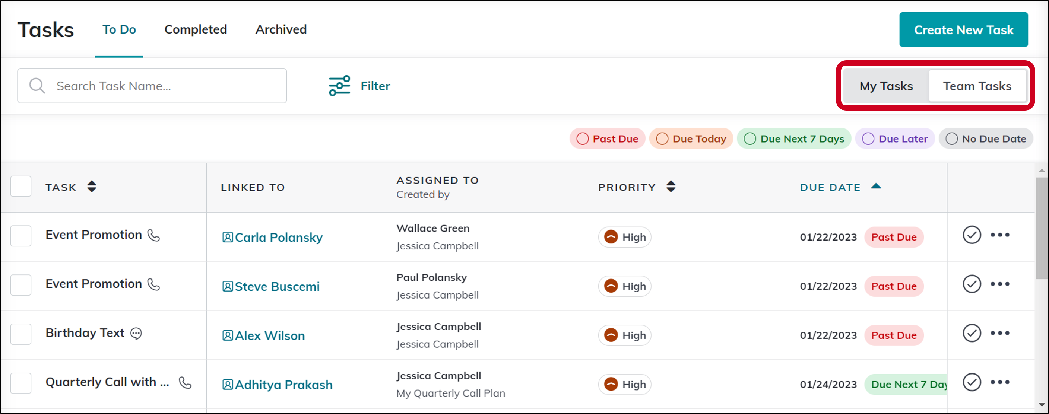Check the select-all checkbox in the table header
Screen dimensions: 1049x414
pos(21,186)
